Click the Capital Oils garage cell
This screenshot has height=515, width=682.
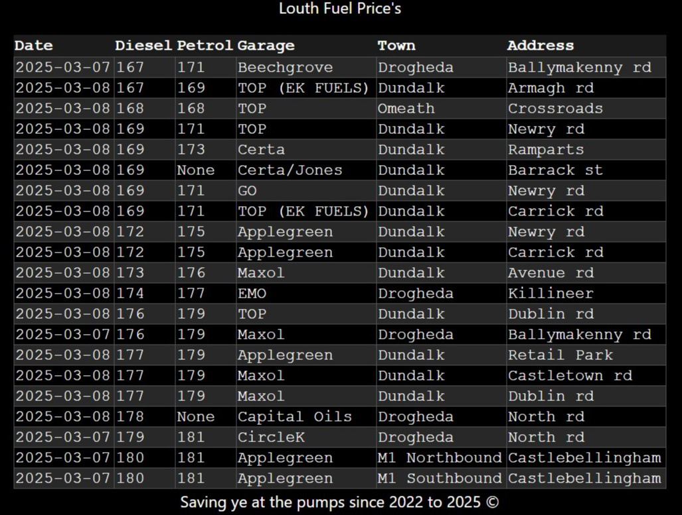coord(306,417)
